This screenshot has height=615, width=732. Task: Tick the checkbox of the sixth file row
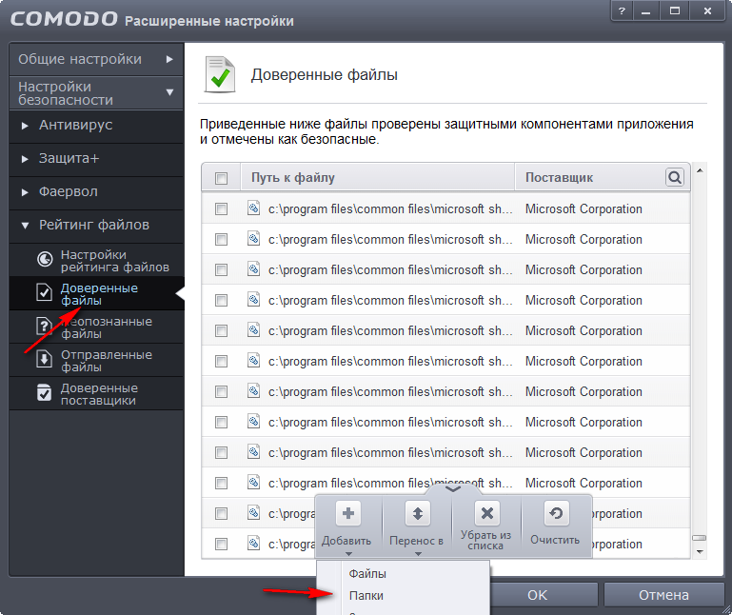(x=221, y=361)
